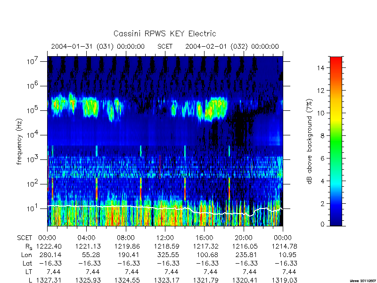This screenshot has height=283, width=377.
Task: Click the time tick '12:00'
Action: pyautogui.click(x=165, y=238)
